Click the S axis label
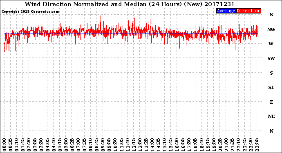Image resolution: width=282 pixels, height=153 pixels. click(x=271, y=73)
